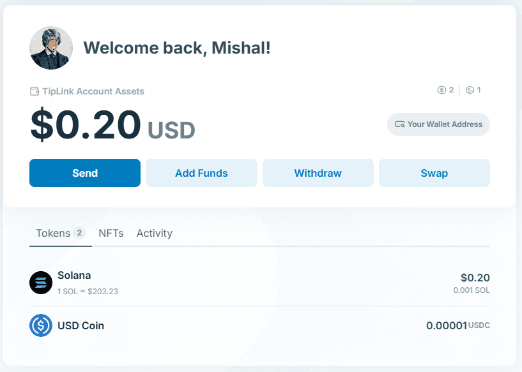
Task: Select the USD Coin token name
Action: (x=81, y=325)
